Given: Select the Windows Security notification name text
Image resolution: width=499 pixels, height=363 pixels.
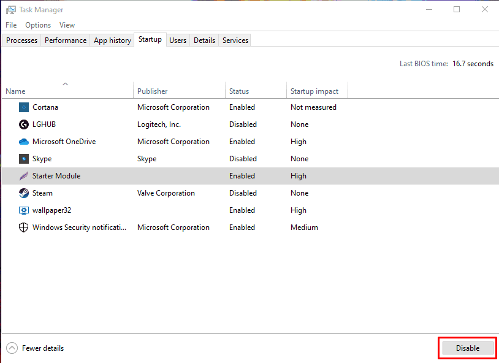Looking at the screenshot, I should (x=79, y=227).
